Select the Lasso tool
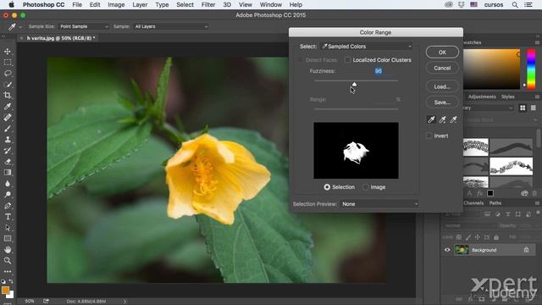 (8, 74)
